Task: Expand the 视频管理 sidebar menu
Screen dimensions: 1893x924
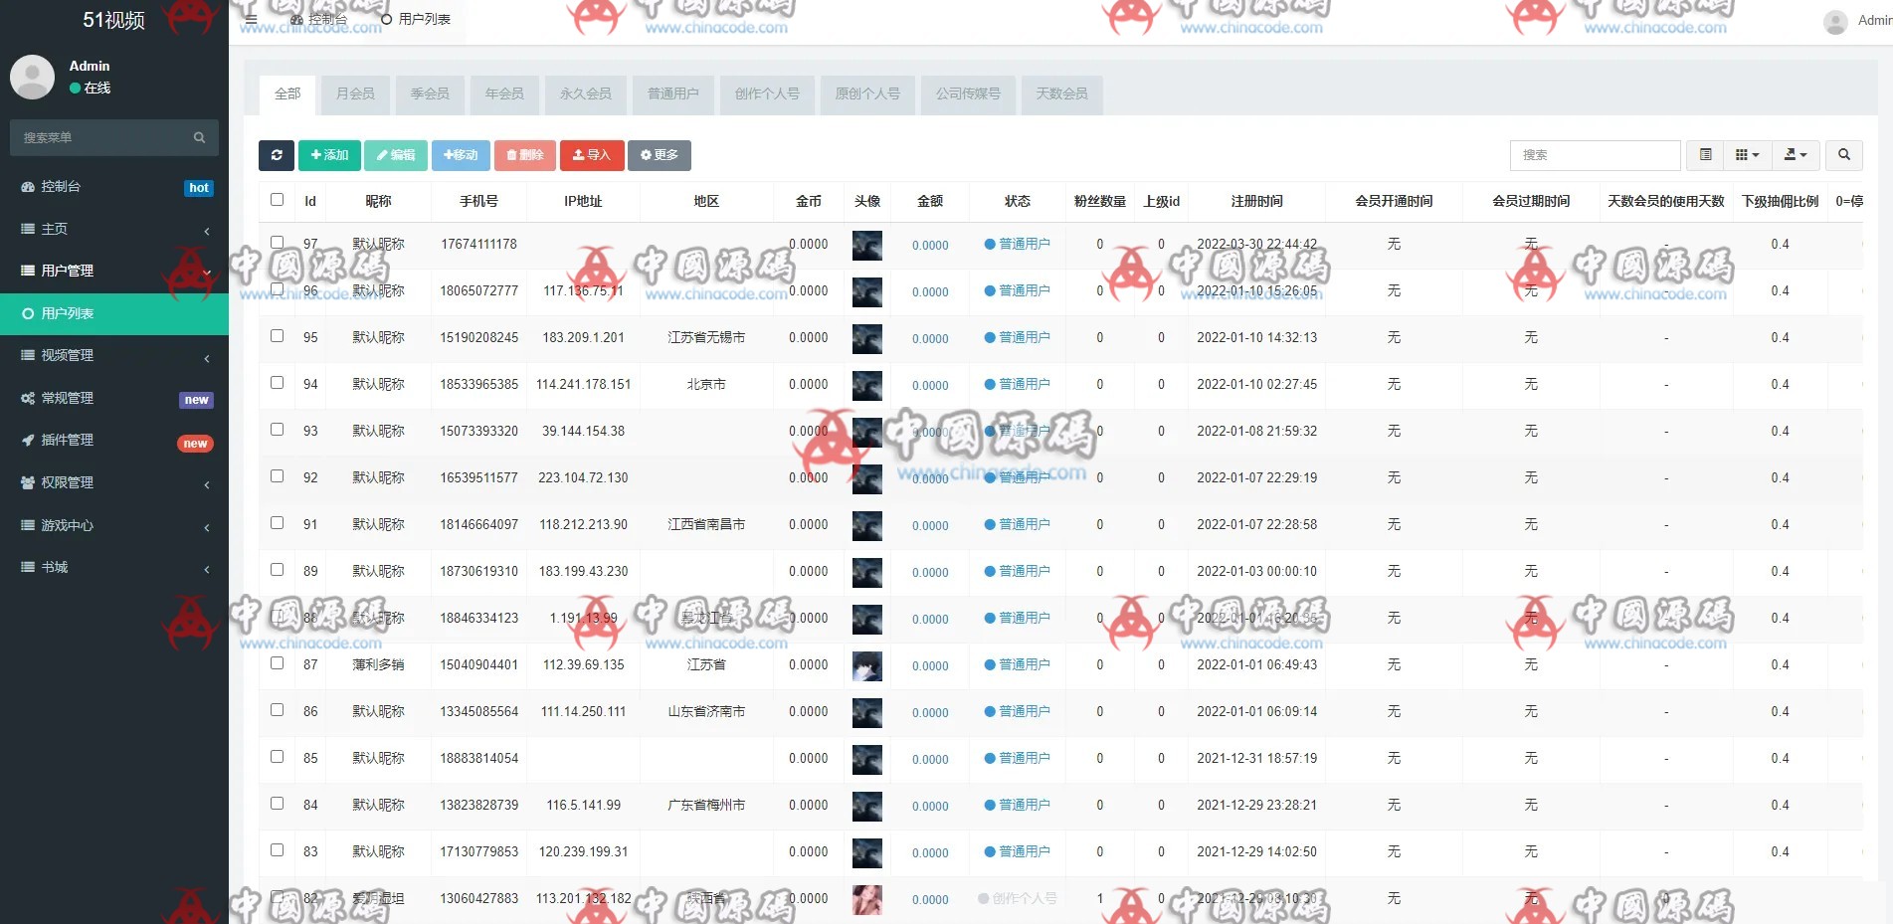Action: pyautogui.click(x=114, y=355)
